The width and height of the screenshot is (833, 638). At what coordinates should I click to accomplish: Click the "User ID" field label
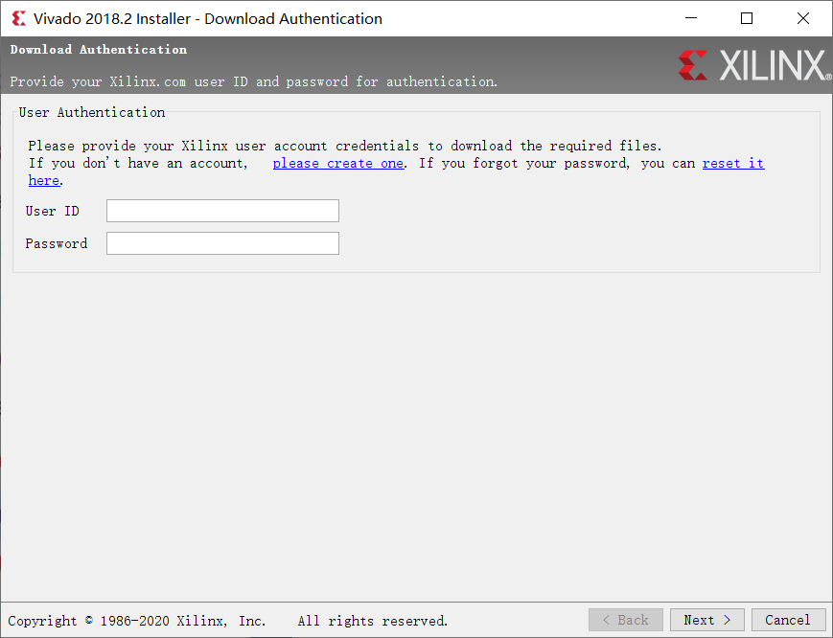[53, 211]
